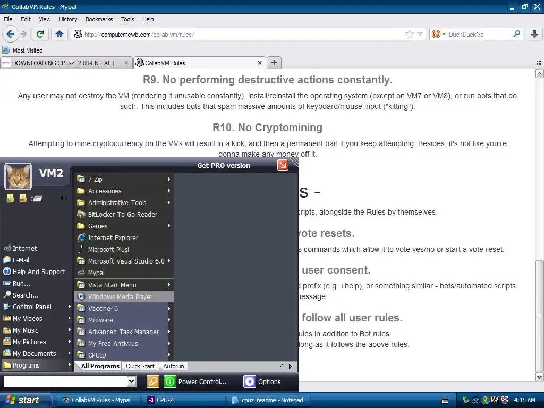Click the start menu search input field

pyautogui.click(x=65, y=381)
